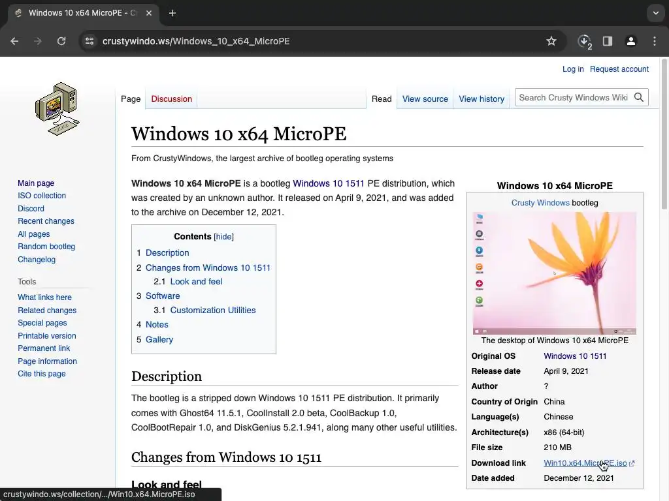Click the File size value 210 MB
669x501 pixels.
pos(557,448)
